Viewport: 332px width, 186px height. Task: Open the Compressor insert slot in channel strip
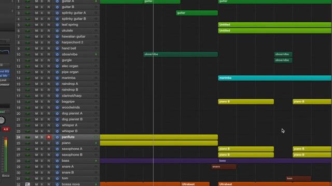tap(5, 85)
